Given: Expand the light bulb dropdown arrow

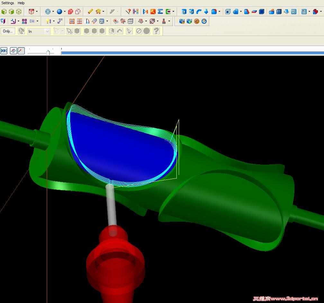Looking at the screenshot, I should 54,21.
